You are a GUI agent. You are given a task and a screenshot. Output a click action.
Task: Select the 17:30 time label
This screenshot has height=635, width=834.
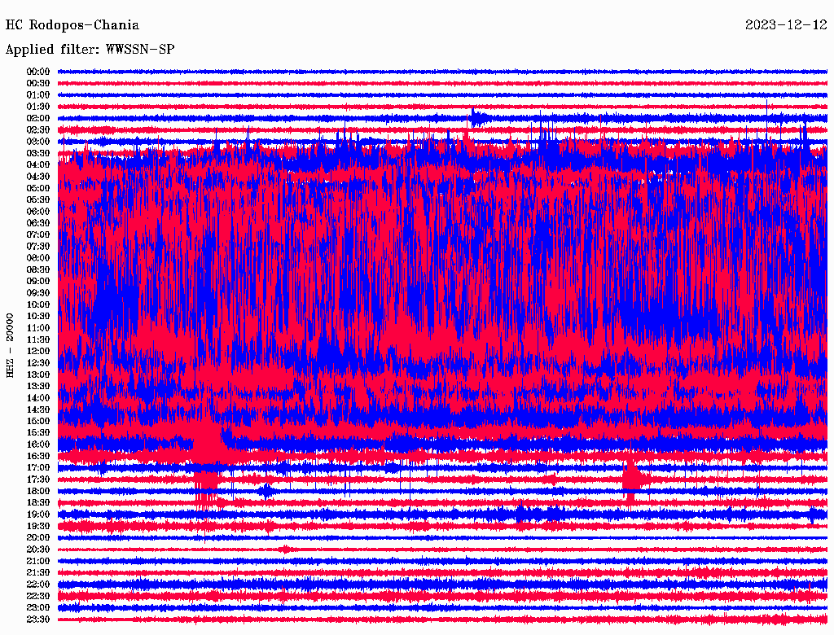tap(38, 480)
